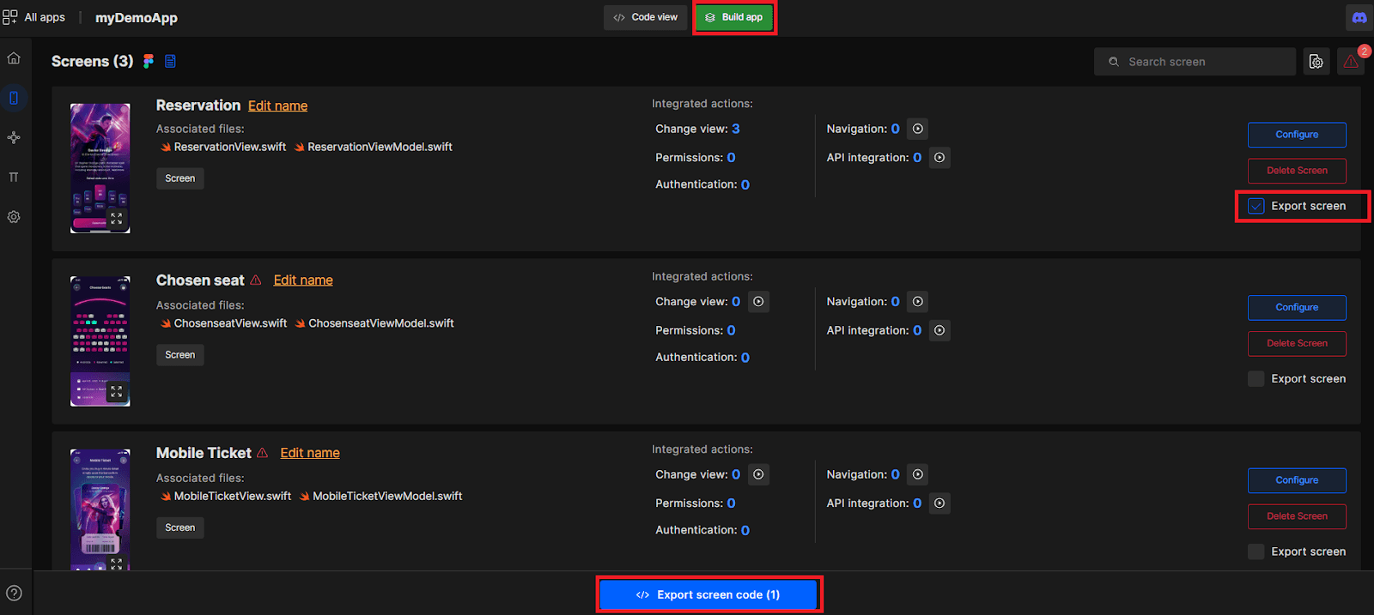Viewport: 1374px width, 615px height.
Task: Expand Change view actions for Chosen seat
Action: coord(758,302)
